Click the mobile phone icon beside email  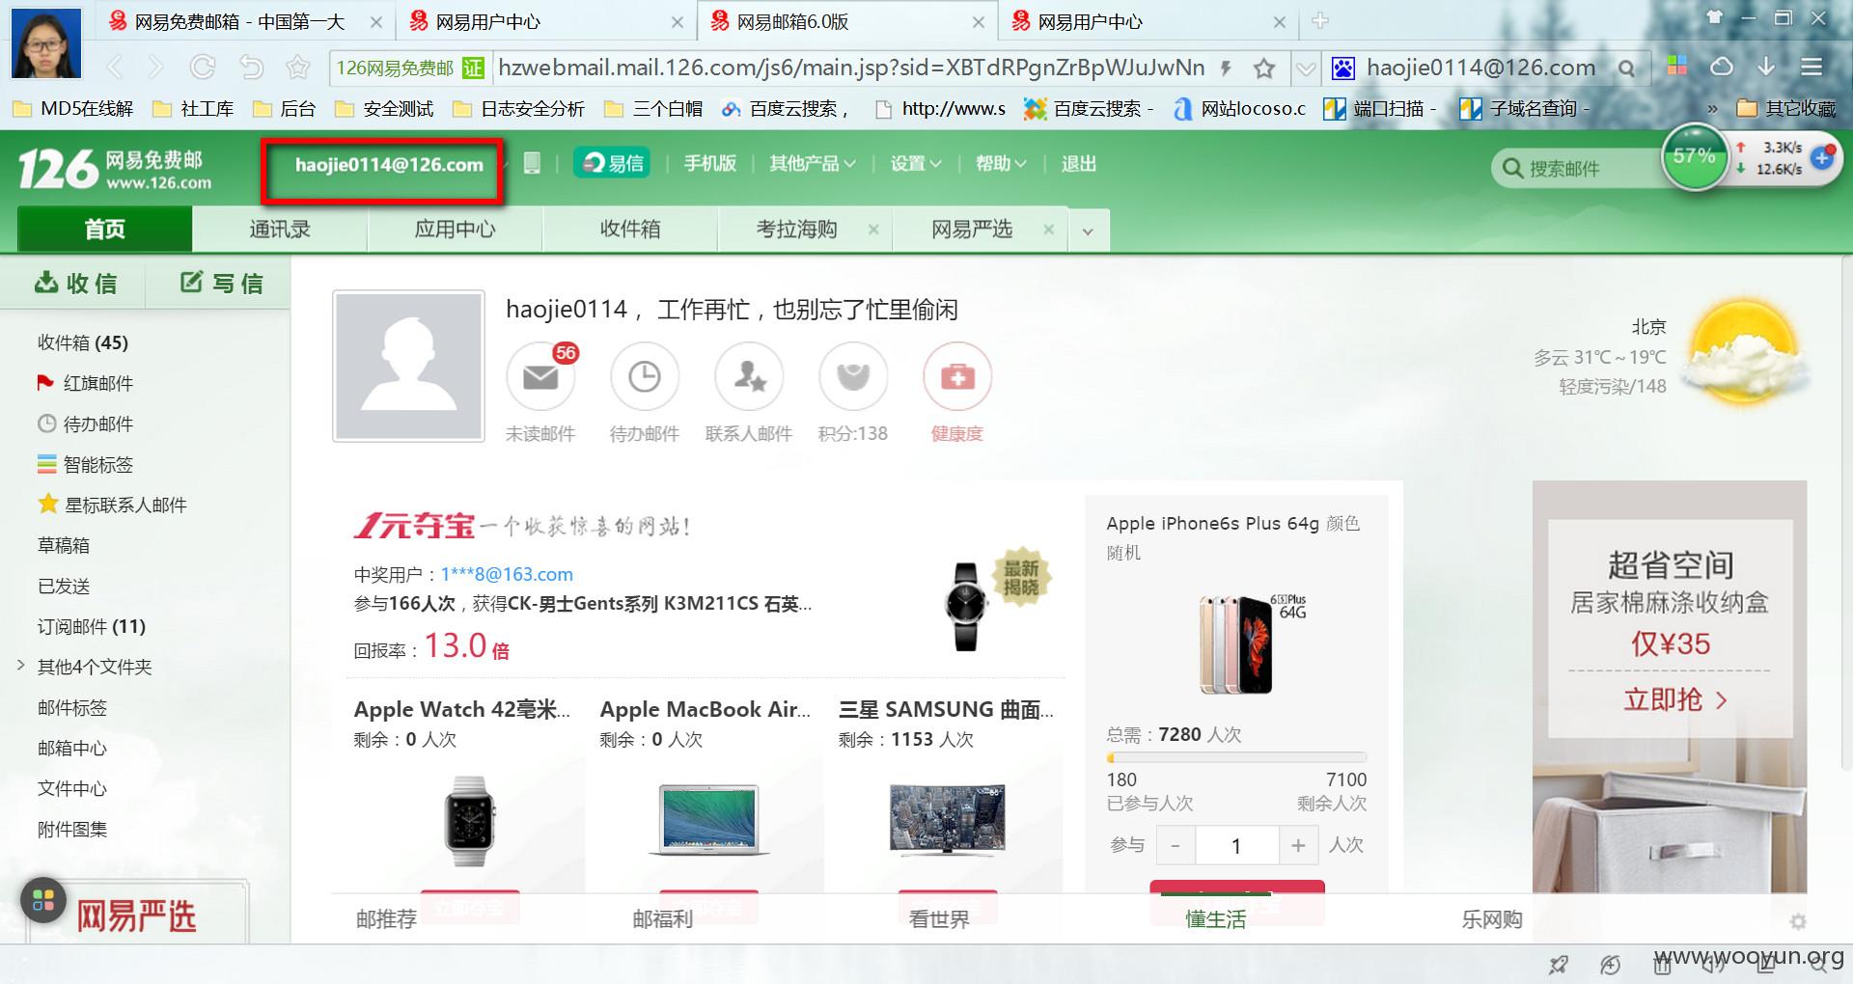click(532, 163)
